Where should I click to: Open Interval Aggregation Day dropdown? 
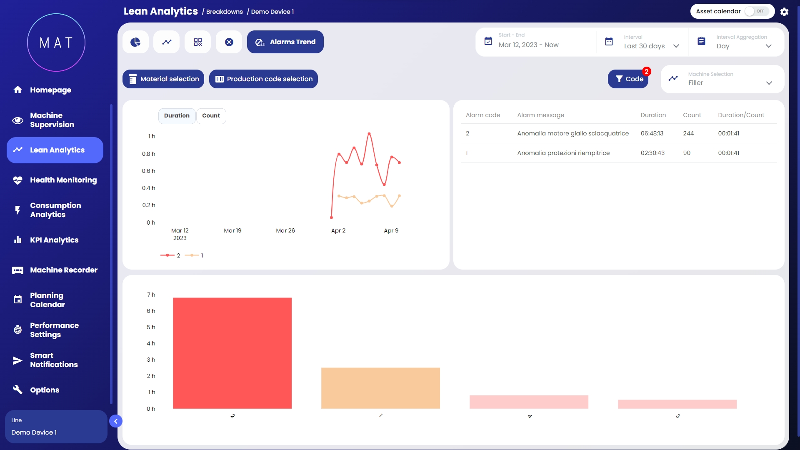(x=744, y=46)
